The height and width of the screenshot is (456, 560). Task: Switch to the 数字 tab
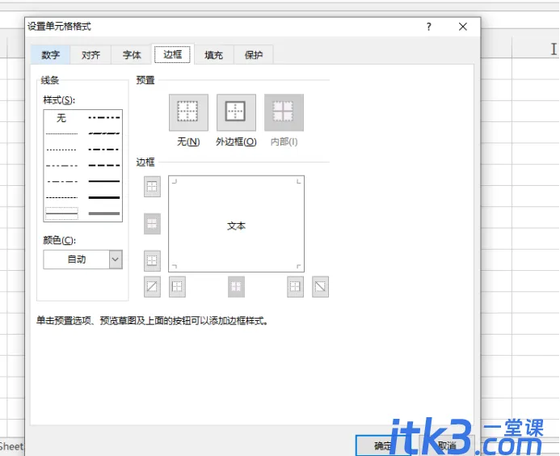point(50,55)
